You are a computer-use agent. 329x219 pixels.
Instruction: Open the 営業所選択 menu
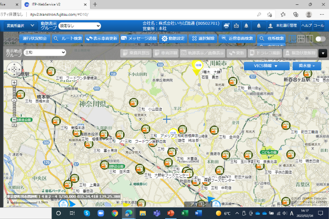click(x=19, y=26)
